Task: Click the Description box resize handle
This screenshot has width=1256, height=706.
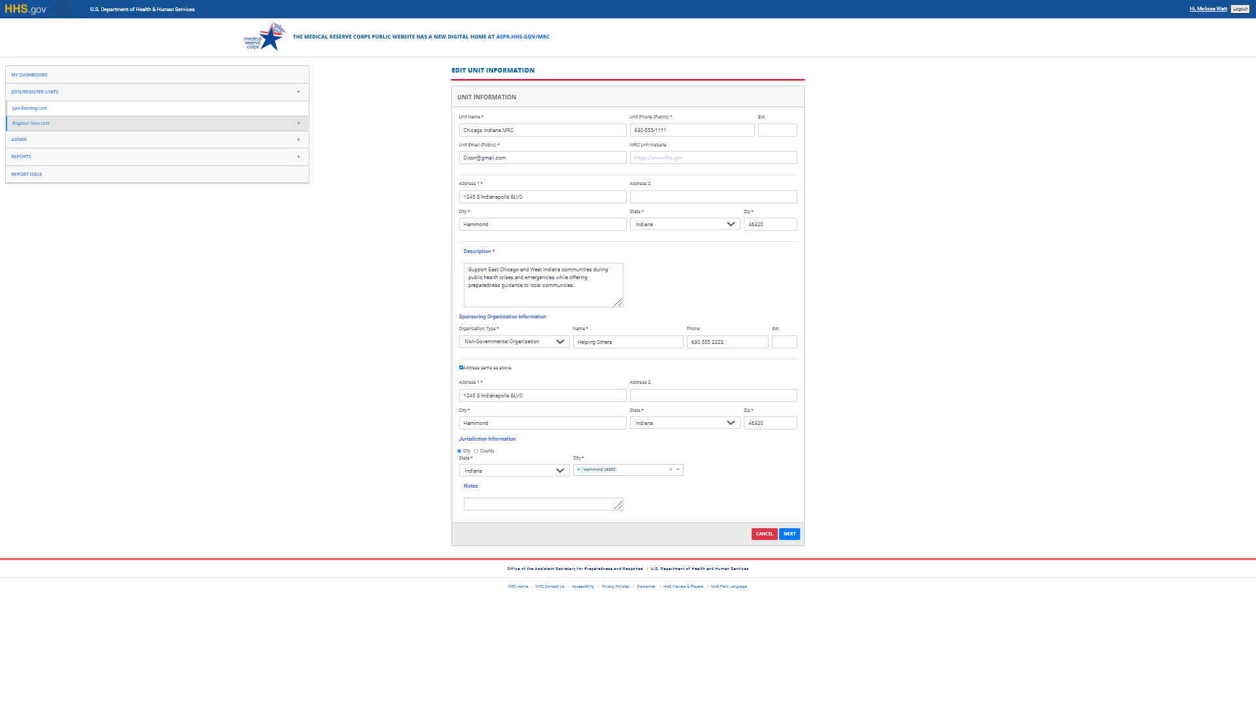Action: point(618,302)
